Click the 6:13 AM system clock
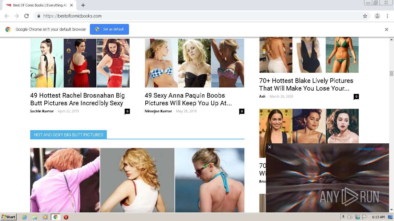This screenshot has height=221, width=394. pyautogui.click(x=378, y=217)
